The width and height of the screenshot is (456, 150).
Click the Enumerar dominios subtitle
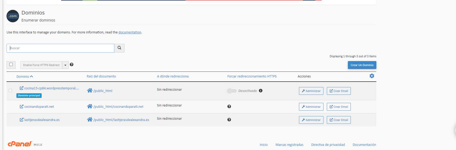[38, 20]
